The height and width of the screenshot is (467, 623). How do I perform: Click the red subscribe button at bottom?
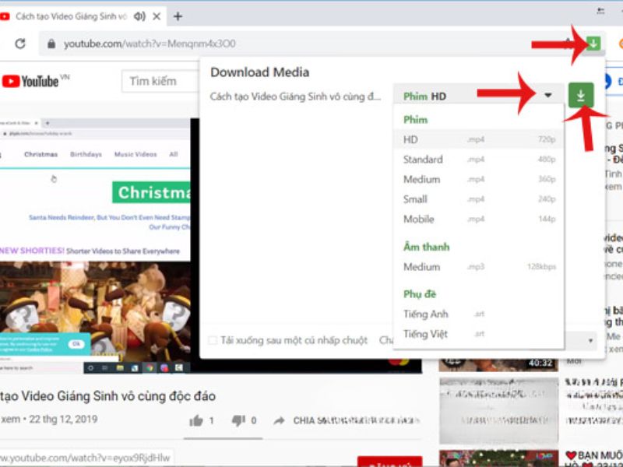point(390,462)
